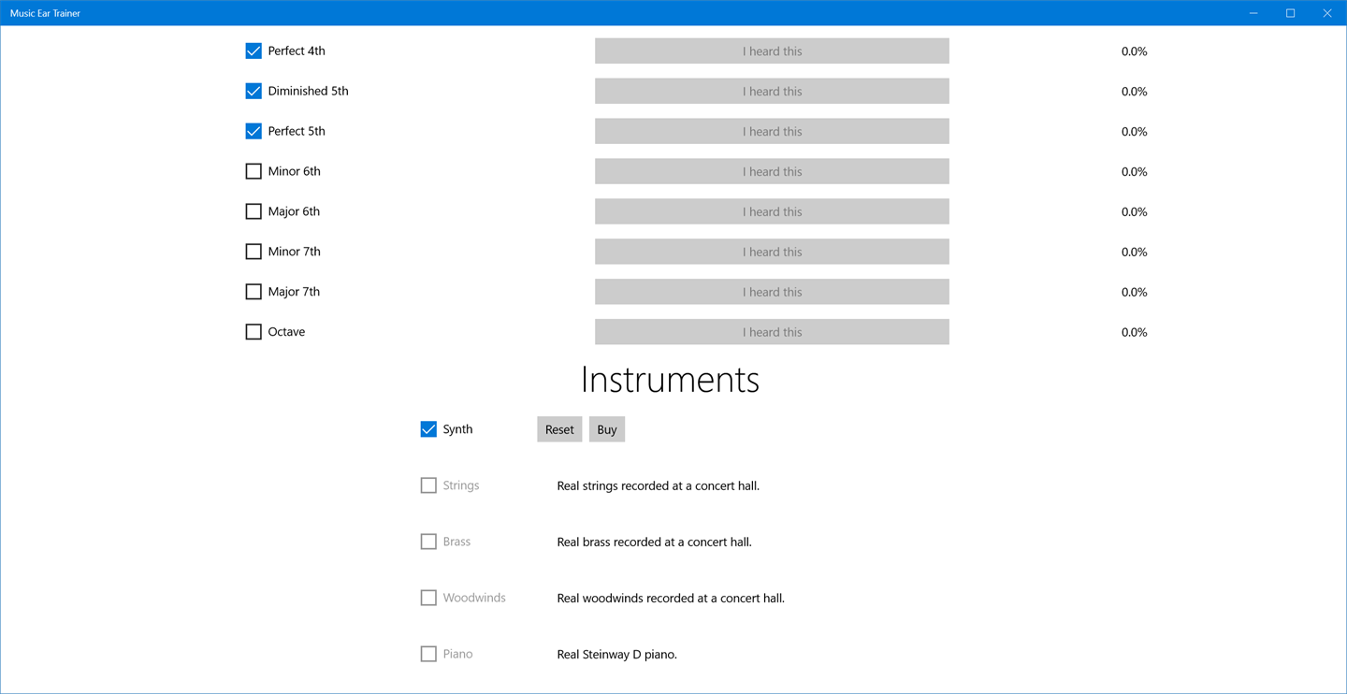Check the Woodwinds instrument checkbox
1347x694 pixels.
tap(428, 598)
